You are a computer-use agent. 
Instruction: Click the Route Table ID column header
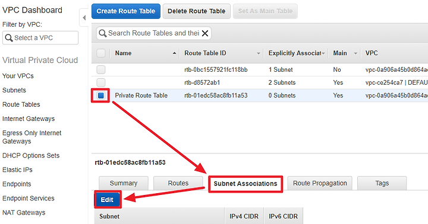(205, 53)
